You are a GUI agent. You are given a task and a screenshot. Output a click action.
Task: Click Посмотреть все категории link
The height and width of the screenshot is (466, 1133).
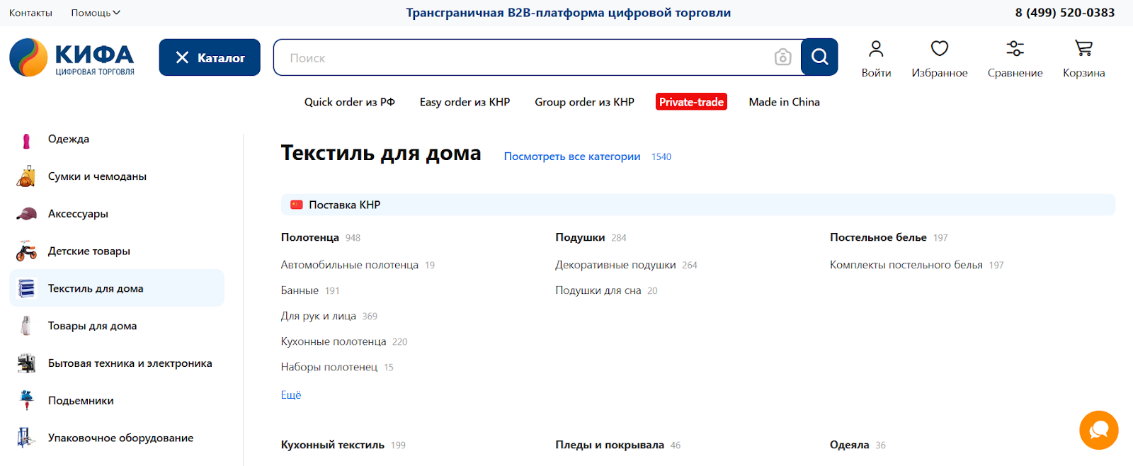pos(571,157)
